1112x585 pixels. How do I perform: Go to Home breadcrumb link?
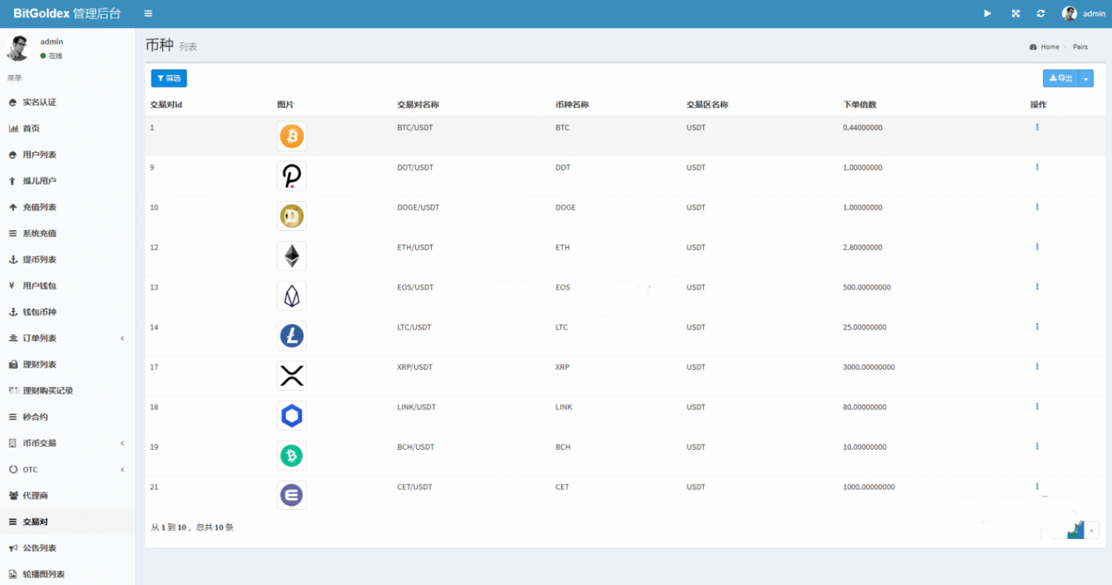1049,47
